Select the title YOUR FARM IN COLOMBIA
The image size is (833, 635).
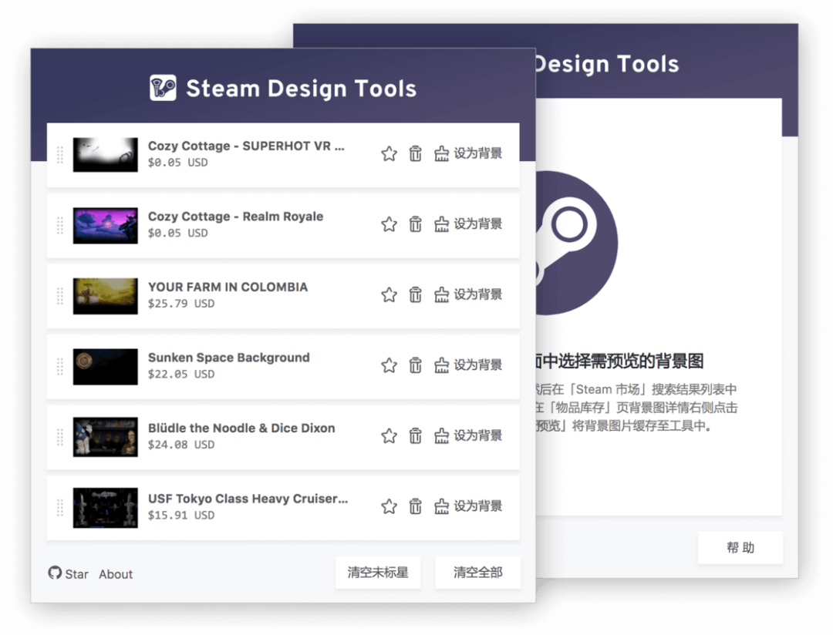228,287
